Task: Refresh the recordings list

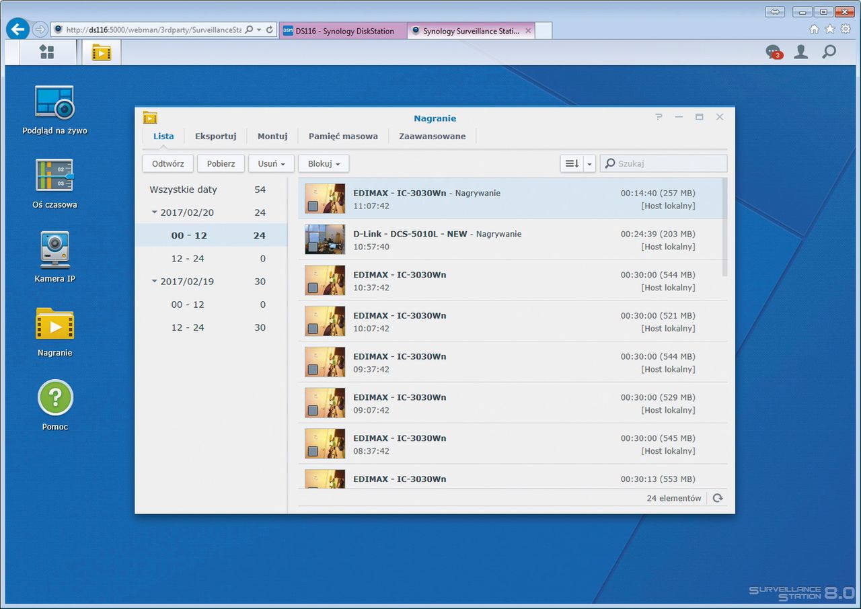Action: (718, 498)
